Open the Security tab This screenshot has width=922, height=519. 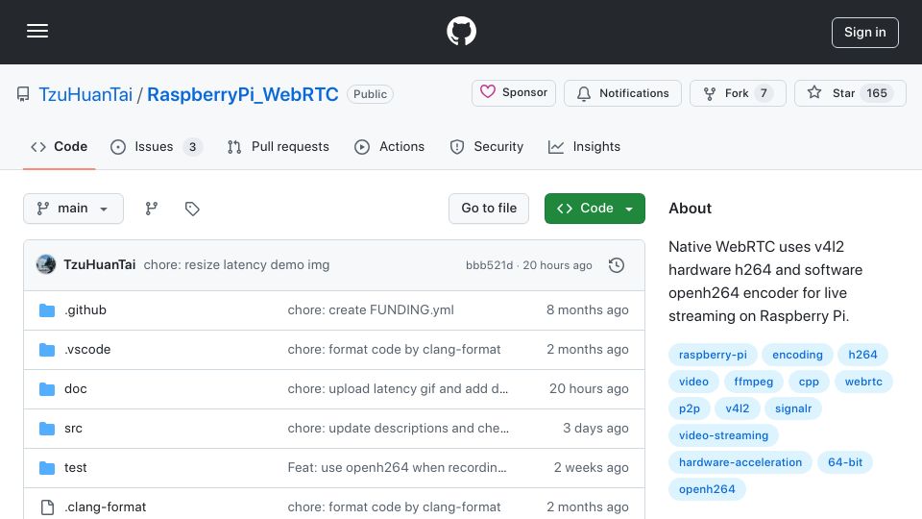point(486,146)
